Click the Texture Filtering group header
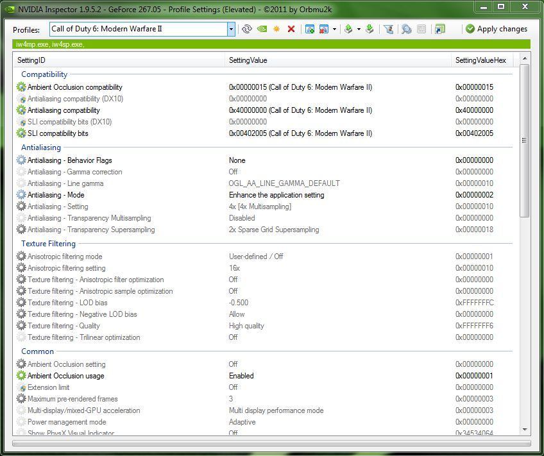Viewport: 544px width, 456px height. [x=48, y=244]
